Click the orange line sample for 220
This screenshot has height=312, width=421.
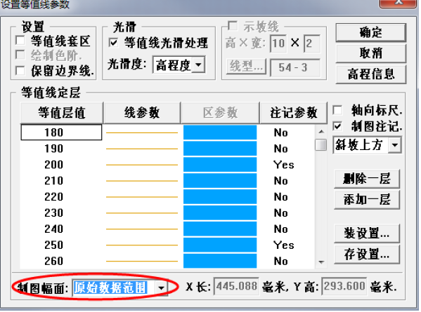[x=142, y=197]
